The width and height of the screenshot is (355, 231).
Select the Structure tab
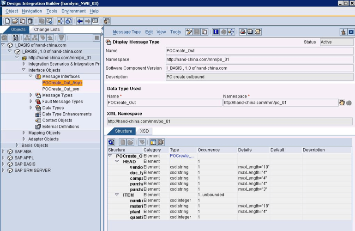point(123,131)
